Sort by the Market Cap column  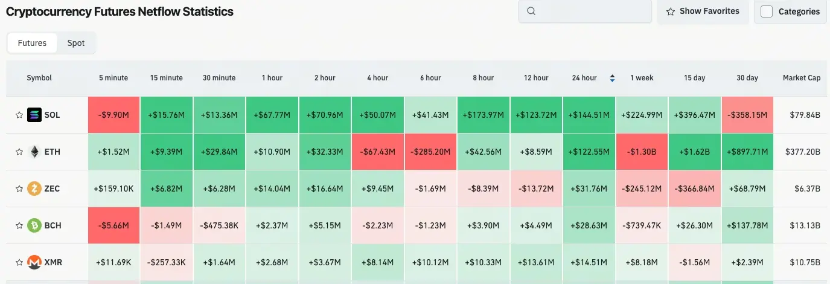point(802,78)
